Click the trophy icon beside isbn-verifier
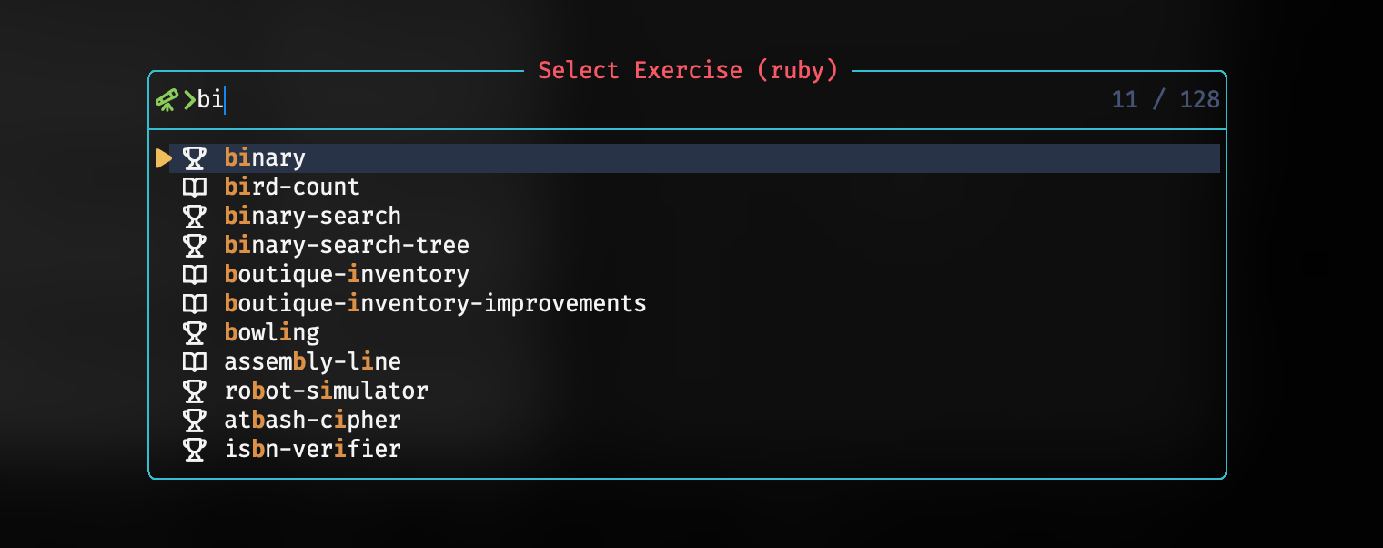1383x548 pixels. point(194,450)
